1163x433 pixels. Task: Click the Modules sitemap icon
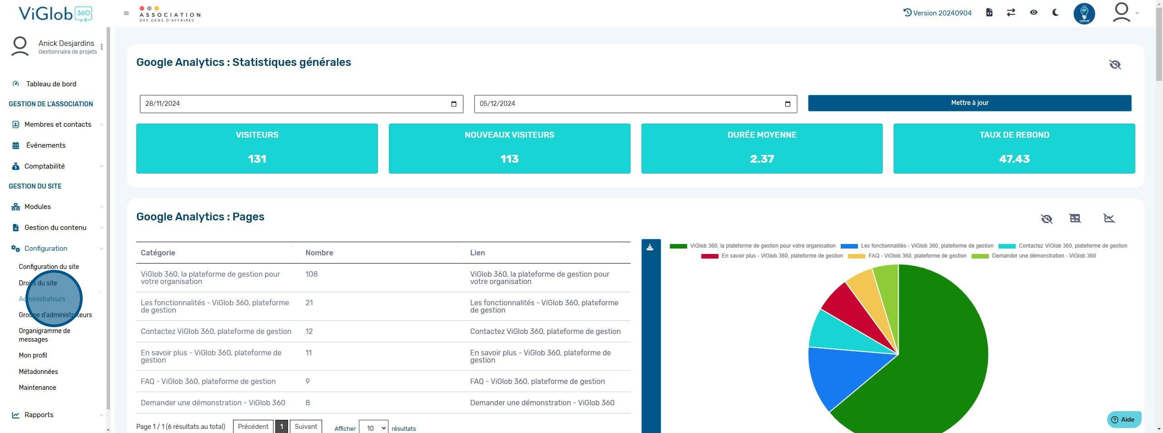point(15,207)
